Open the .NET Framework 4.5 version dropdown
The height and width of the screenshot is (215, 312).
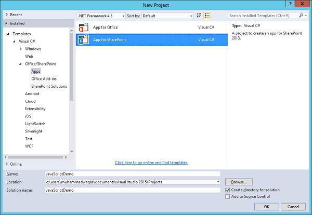coord(101,16)
